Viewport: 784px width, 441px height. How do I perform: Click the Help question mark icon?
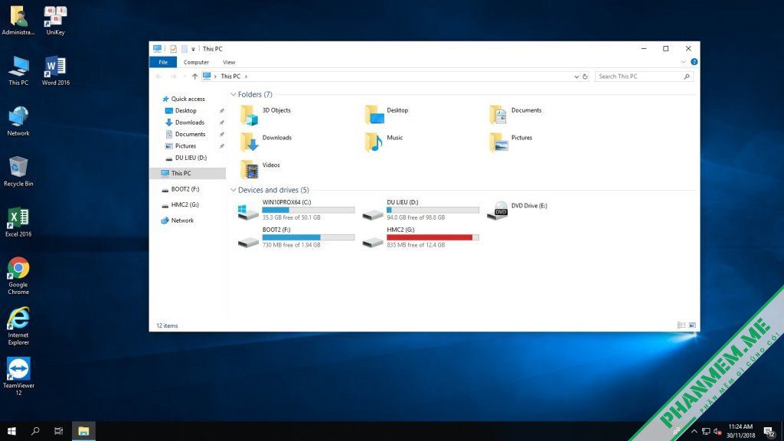pos(694,62)
